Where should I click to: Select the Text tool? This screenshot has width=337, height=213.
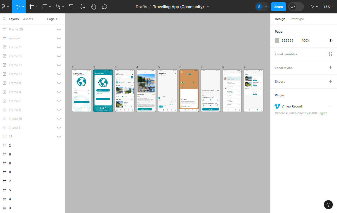pyautogui.click(x=71, y=7)
